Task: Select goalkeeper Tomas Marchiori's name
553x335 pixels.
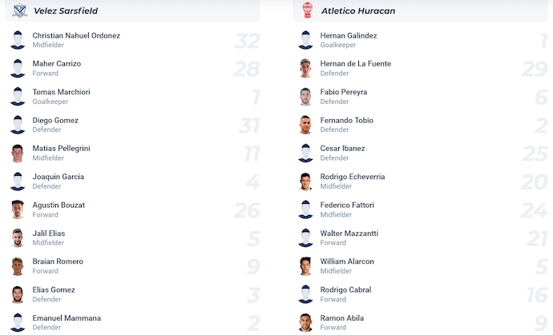Action: click(61, 92)
